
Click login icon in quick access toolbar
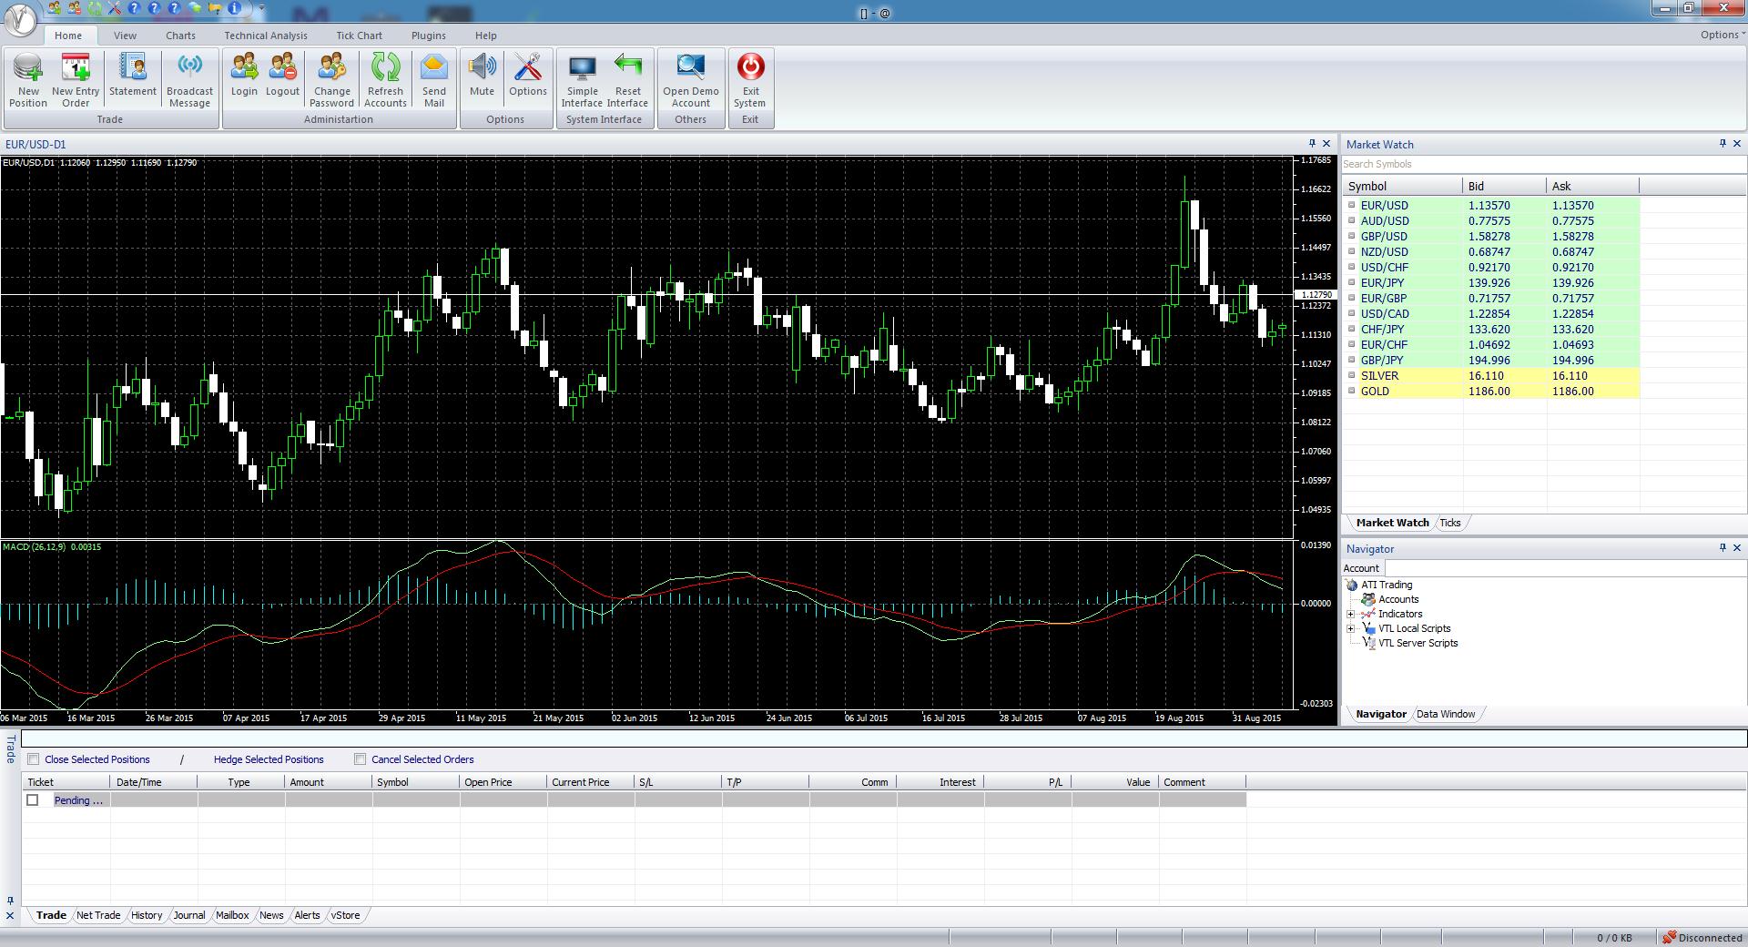coord(55,7)
